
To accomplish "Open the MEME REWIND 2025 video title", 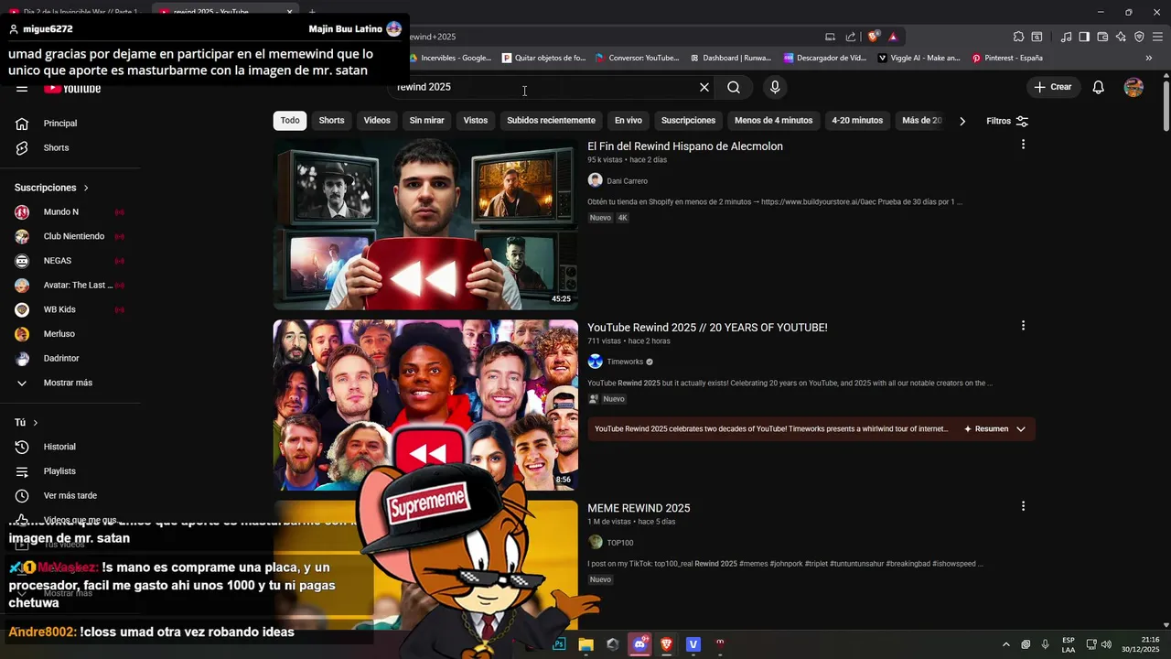I will (x=639, y=509).
